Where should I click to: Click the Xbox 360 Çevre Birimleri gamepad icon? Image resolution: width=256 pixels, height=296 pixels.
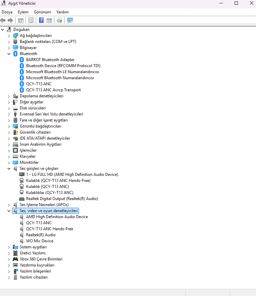tap(15, 259)
